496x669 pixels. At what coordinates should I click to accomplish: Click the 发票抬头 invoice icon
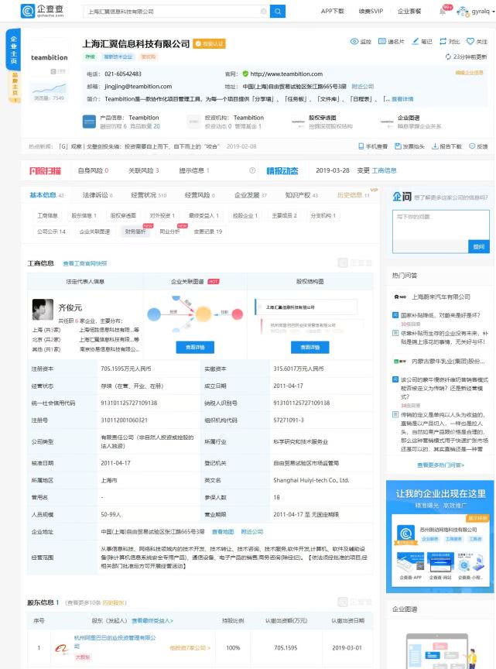[398, 146]
